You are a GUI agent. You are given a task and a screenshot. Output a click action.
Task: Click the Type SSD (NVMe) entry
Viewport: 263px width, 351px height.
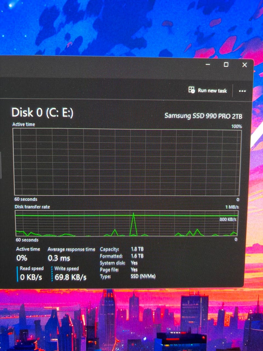(x=128, y=276)
